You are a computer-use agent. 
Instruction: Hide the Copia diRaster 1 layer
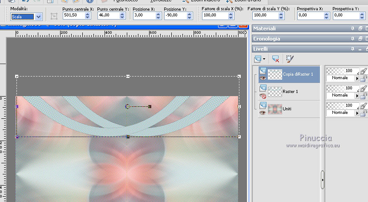[263, 78]
